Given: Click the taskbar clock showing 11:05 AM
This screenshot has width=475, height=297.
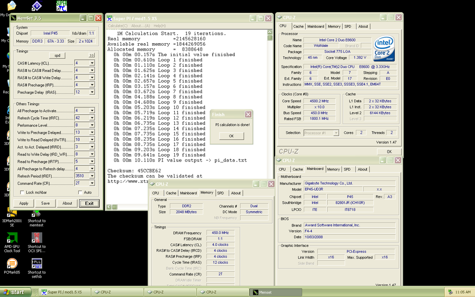Looking at the screenshot, I should (x=463, y=292).
